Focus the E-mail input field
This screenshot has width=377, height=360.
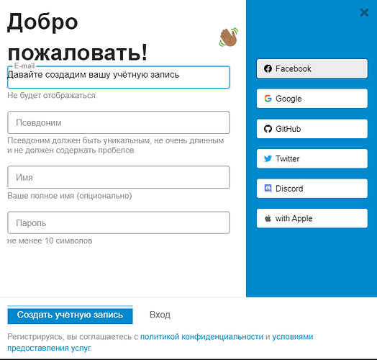tap(119, 77)
